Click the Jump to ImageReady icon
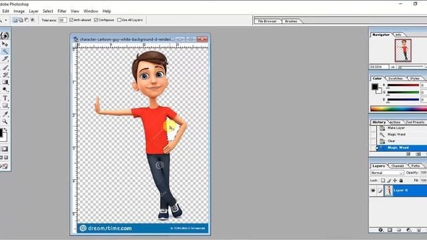 click(5, 166)
